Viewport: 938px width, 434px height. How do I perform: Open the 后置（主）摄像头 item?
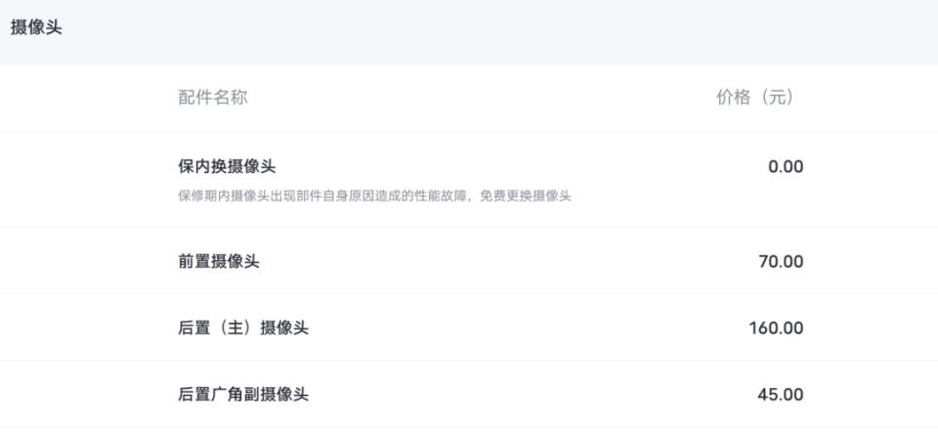point(243,328)
